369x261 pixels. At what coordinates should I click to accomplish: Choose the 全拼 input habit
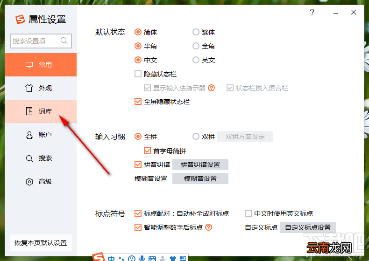(138, 137)
